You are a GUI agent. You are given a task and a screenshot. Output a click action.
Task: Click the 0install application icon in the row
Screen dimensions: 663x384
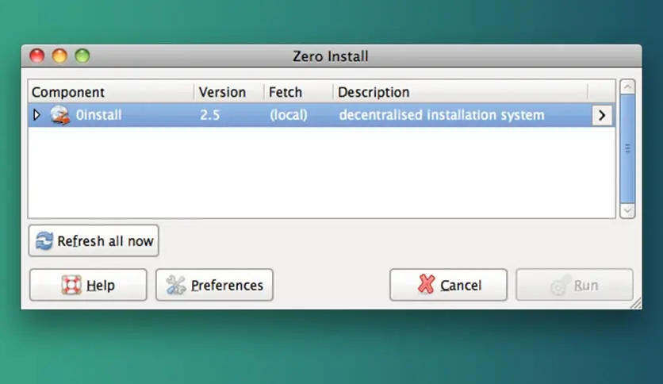click(x=59, y=115)
